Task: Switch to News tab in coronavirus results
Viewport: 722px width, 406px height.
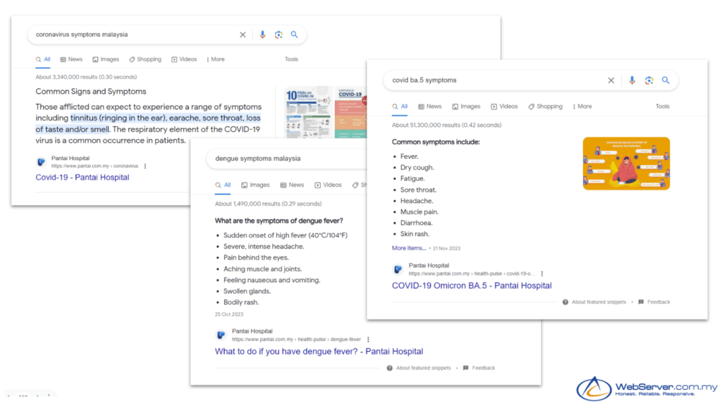Action: pyautogui.click(x=71, y=59)
